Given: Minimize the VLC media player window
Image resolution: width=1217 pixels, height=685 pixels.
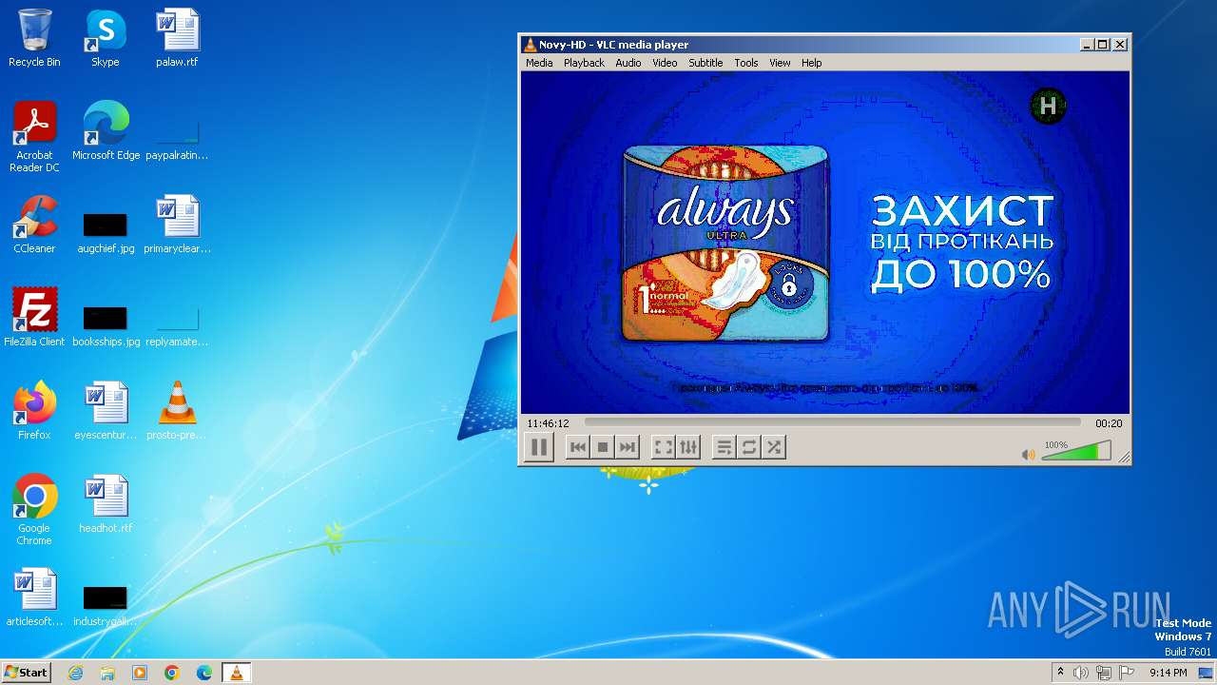Looking at the screenshot, I should (1088, 45).
